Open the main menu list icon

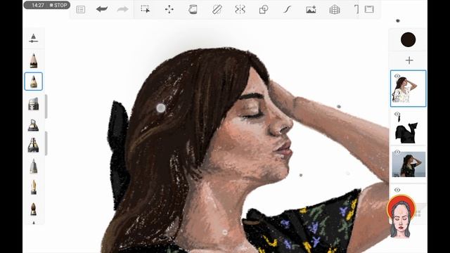coord(81,9)
